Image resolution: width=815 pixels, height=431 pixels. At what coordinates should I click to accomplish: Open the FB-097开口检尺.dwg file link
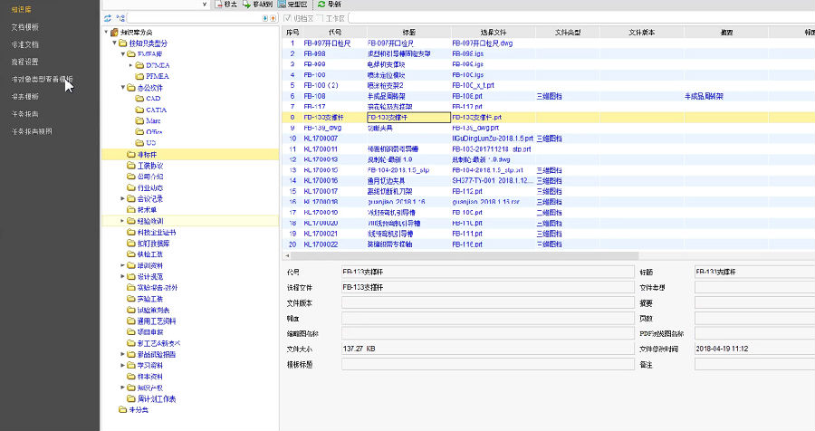[x=484, y=43]
